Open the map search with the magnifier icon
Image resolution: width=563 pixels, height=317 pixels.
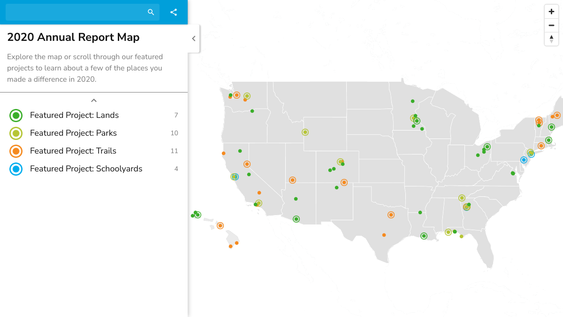click(x=151, y=12)
